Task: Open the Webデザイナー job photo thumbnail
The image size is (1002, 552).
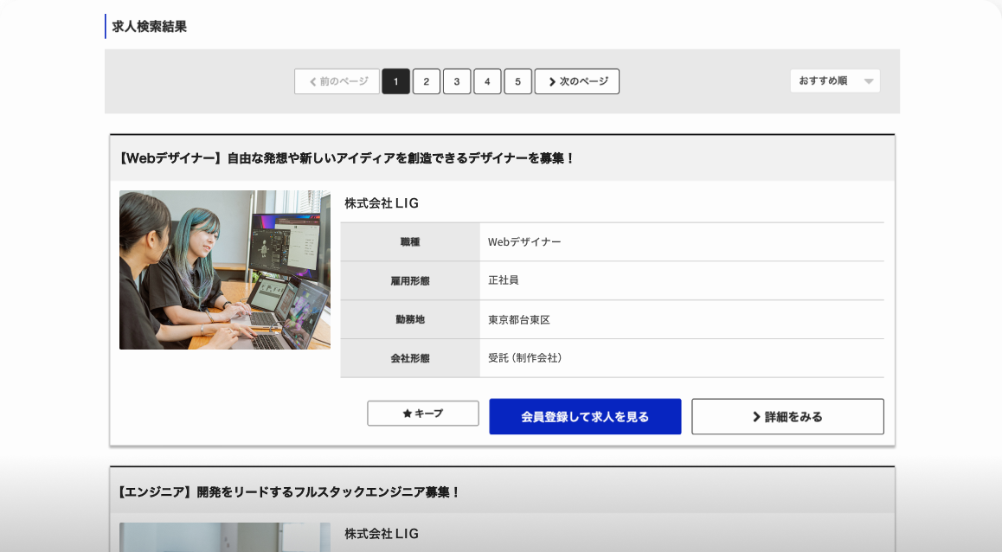Action: [225, 270]
